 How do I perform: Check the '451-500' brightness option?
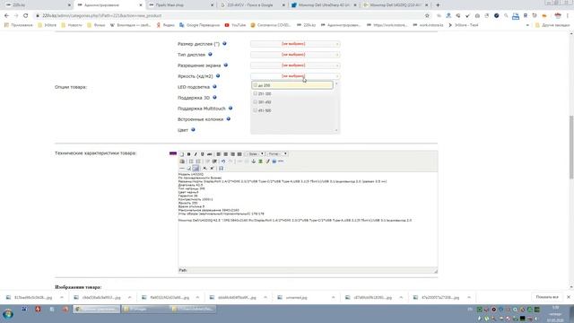[x=255, y=110]
